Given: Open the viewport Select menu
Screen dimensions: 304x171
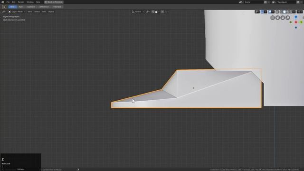Looking at the screenshot, I should tap(37, 12).
